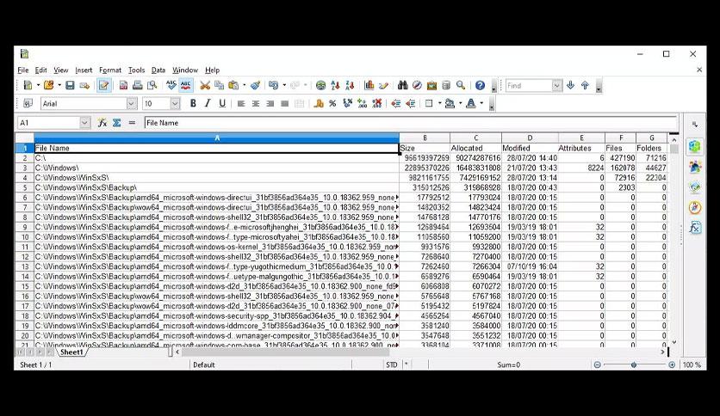The width and height of the screenshot is (720, 416).
Task: Select the Sheet1 tab
Action: [x=71, y=352]
